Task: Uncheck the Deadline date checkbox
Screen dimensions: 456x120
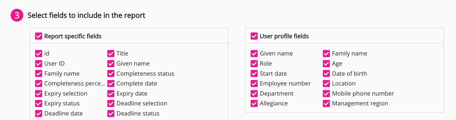Action: pos(39,114)
